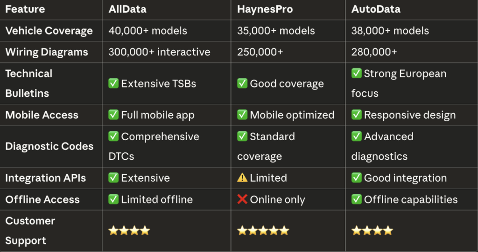Click the AllData four-star support rating

coord(129,231)
